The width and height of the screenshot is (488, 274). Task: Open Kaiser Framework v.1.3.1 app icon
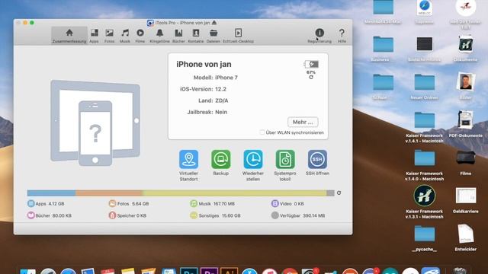[425, 196]
